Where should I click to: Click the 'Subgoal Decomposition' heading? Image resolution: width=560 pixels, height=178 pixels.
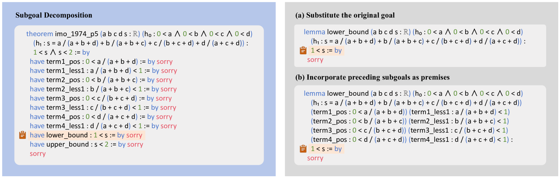pos(54,15)
